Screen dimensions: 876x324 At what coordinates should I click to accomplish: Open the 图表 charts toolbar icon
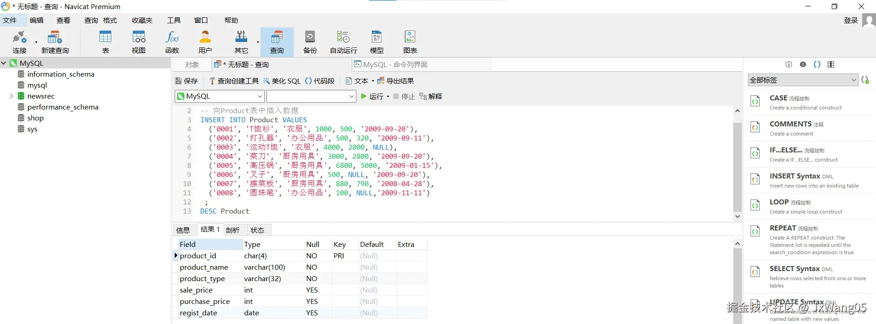click(x=410, y=37)
